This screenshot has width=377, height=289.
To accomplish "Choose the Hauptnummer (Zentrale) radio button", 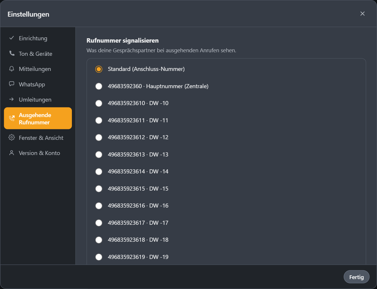I will [99, 86].
